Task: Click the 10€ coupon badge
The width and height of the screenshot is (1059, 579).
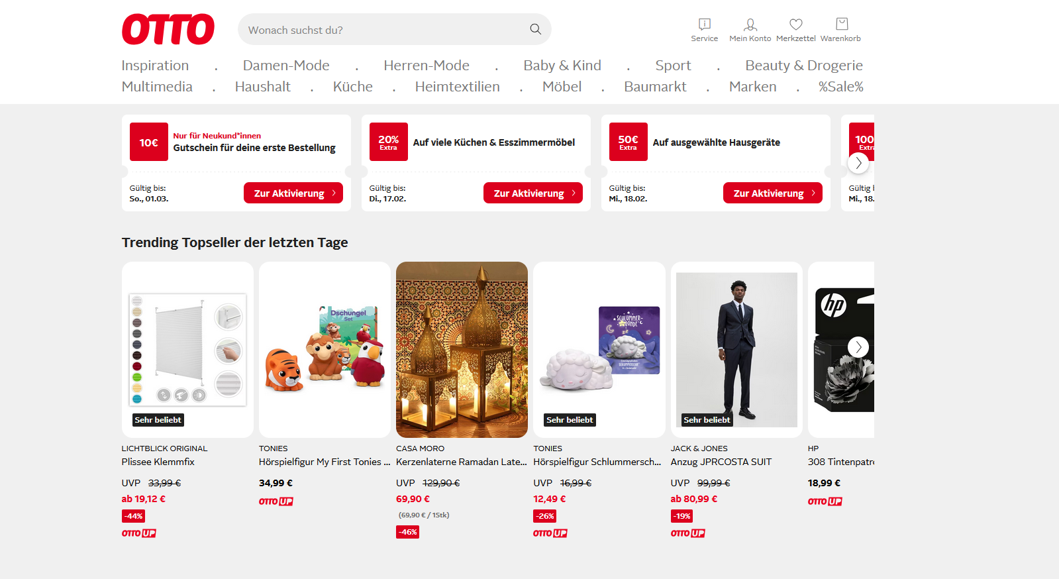Action: pos(149,142)
